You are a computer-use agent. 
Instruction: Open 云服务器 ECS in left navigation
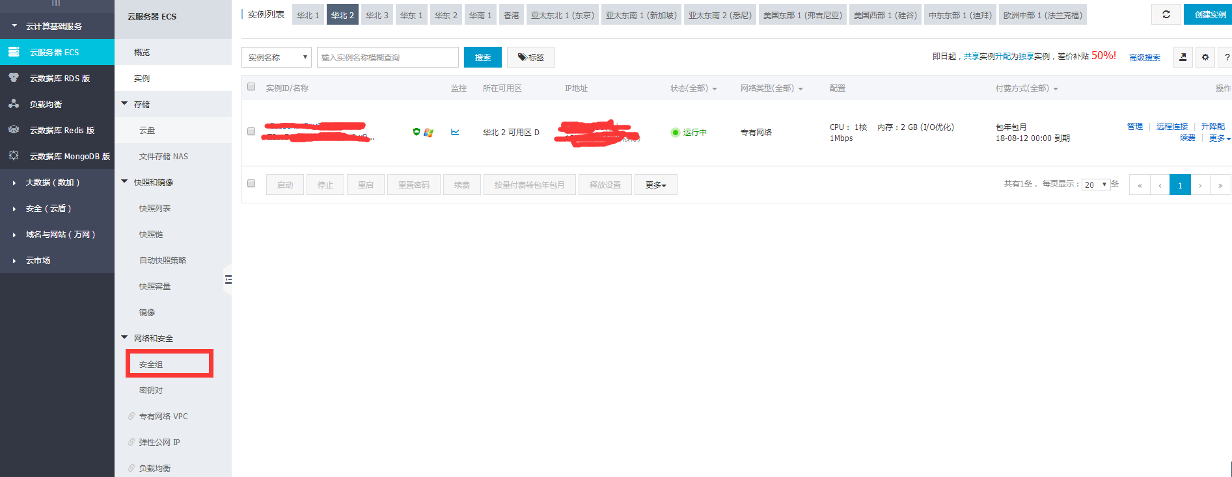coord(57,52)
